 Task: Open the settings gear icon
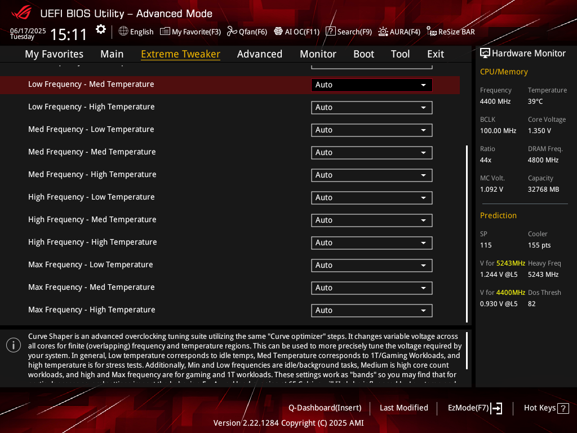coord(100,29)
